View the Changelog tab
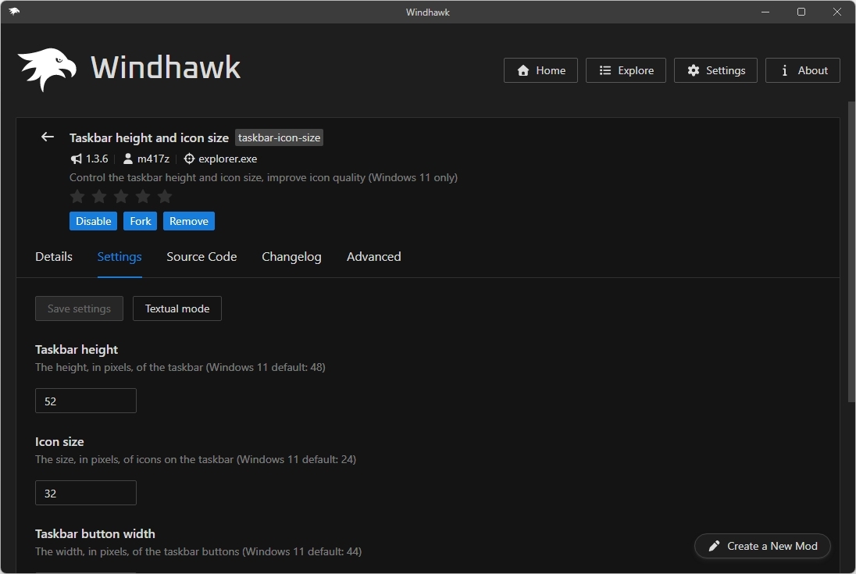The height and width of the screenshot is (574, 856). tap(291, 256)
